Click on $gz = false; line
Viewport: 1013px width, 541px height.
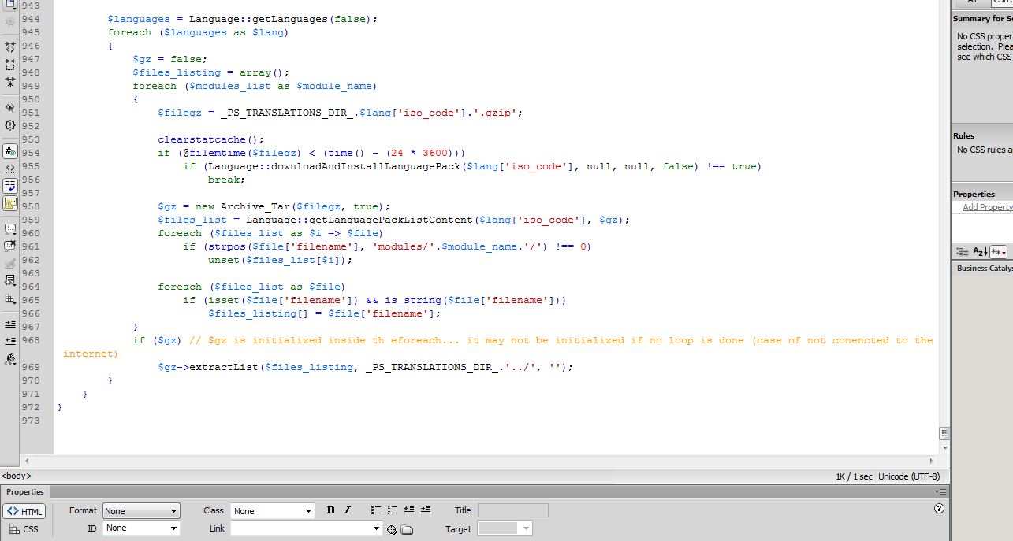pyautogui.click(x=170, y=59)
